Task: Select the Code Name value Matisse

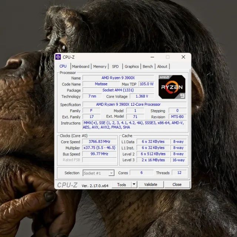Action: pos(101,84)
